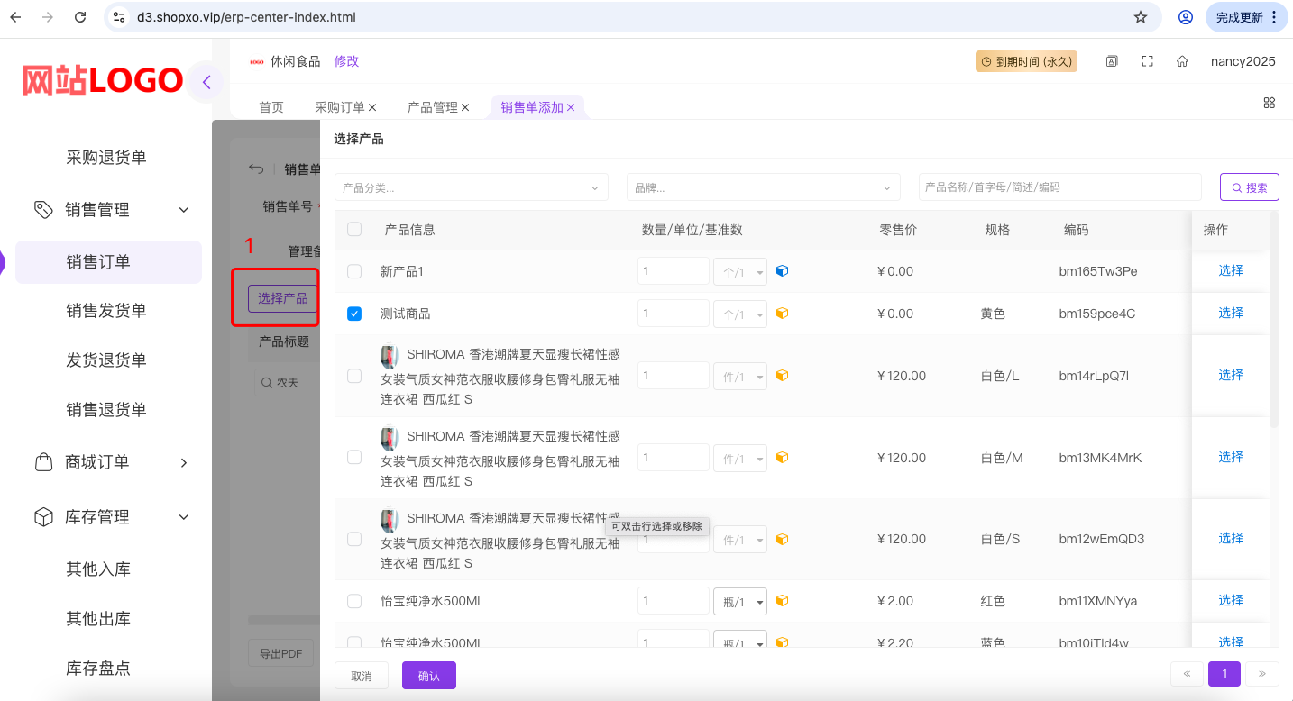Click 选择 link for 新产品1

coord(1231,270)
